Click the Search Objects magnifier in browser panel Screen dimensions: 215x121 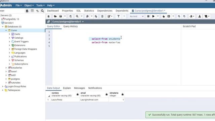click(43, 11)
